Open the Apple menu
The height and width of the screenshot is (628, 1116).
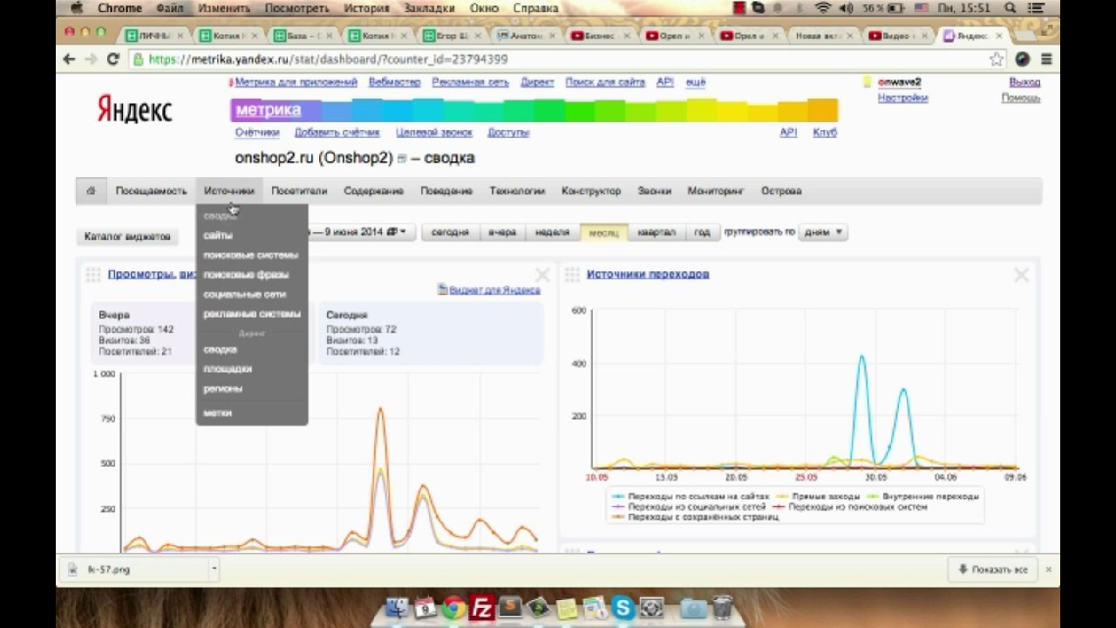click(x=76, y=8)
